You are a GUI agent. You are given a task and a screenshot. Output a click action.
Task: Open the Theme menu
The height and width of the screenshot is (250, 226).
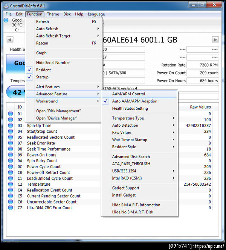53,14
